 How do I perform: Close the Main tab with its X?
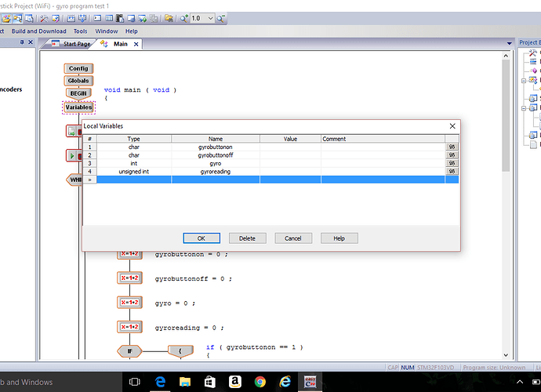tap(136, 44)
